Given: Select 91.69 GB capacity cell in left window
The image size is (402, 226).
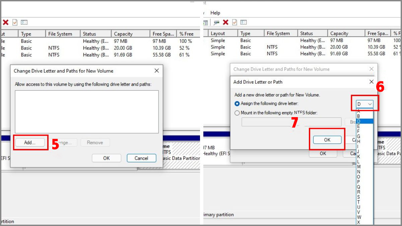Looking at the screenshot, I should [x=123, y=55].
